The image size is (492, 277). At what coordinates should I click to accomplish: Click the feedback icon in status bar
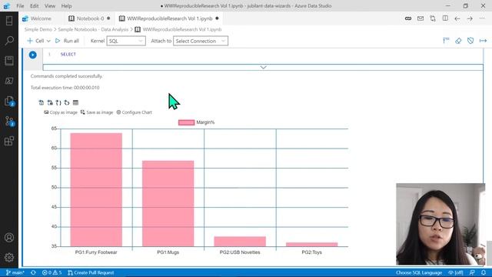pyautogui.click(x=472, y=272)
